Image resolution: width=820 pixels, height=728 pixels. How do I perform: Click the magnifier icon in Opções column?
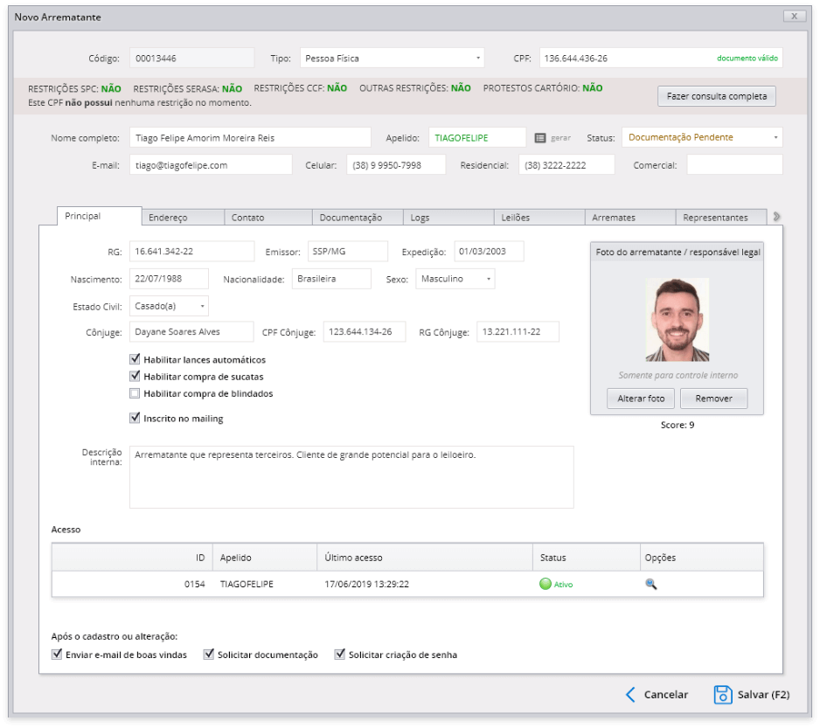tap(650, 584)
